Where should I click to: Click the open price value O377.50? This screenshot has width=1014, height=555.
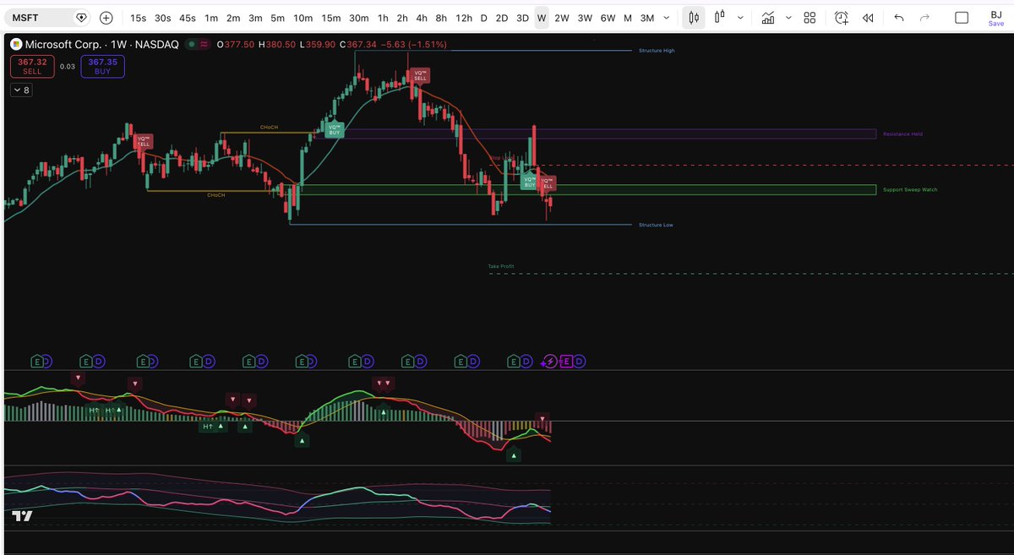(236, 44)
